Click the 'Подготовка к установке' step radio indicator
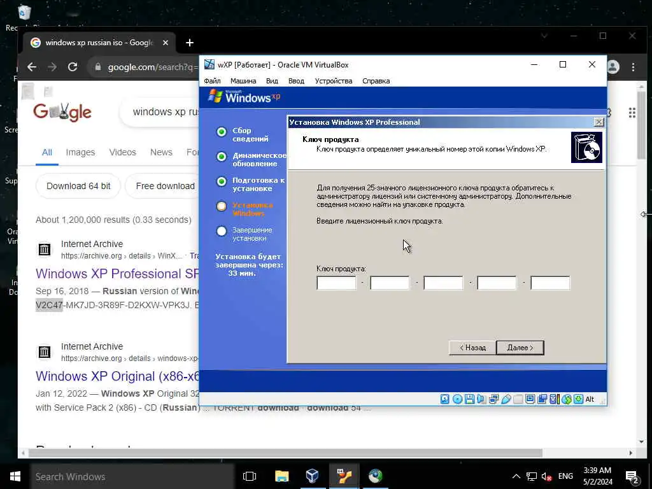The width and height of the screenshot is (652, 489). click(x=222, y=181)
